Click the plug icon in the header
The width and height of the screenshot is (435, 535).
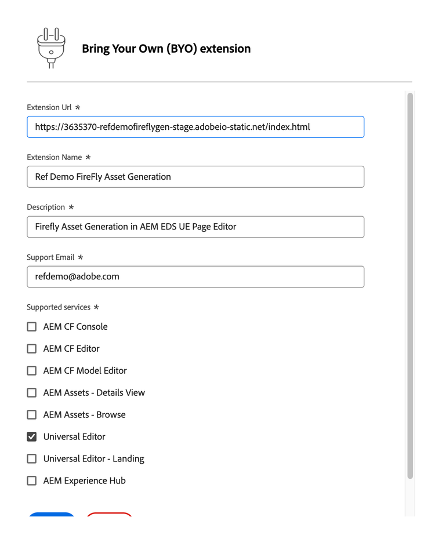point(51,48)
